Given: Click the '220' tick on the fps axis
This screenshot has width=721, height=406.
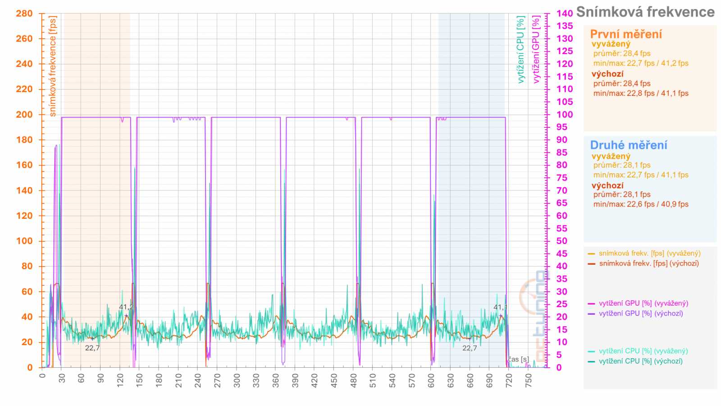Looking at the screenshot, I should coord(24,89).
